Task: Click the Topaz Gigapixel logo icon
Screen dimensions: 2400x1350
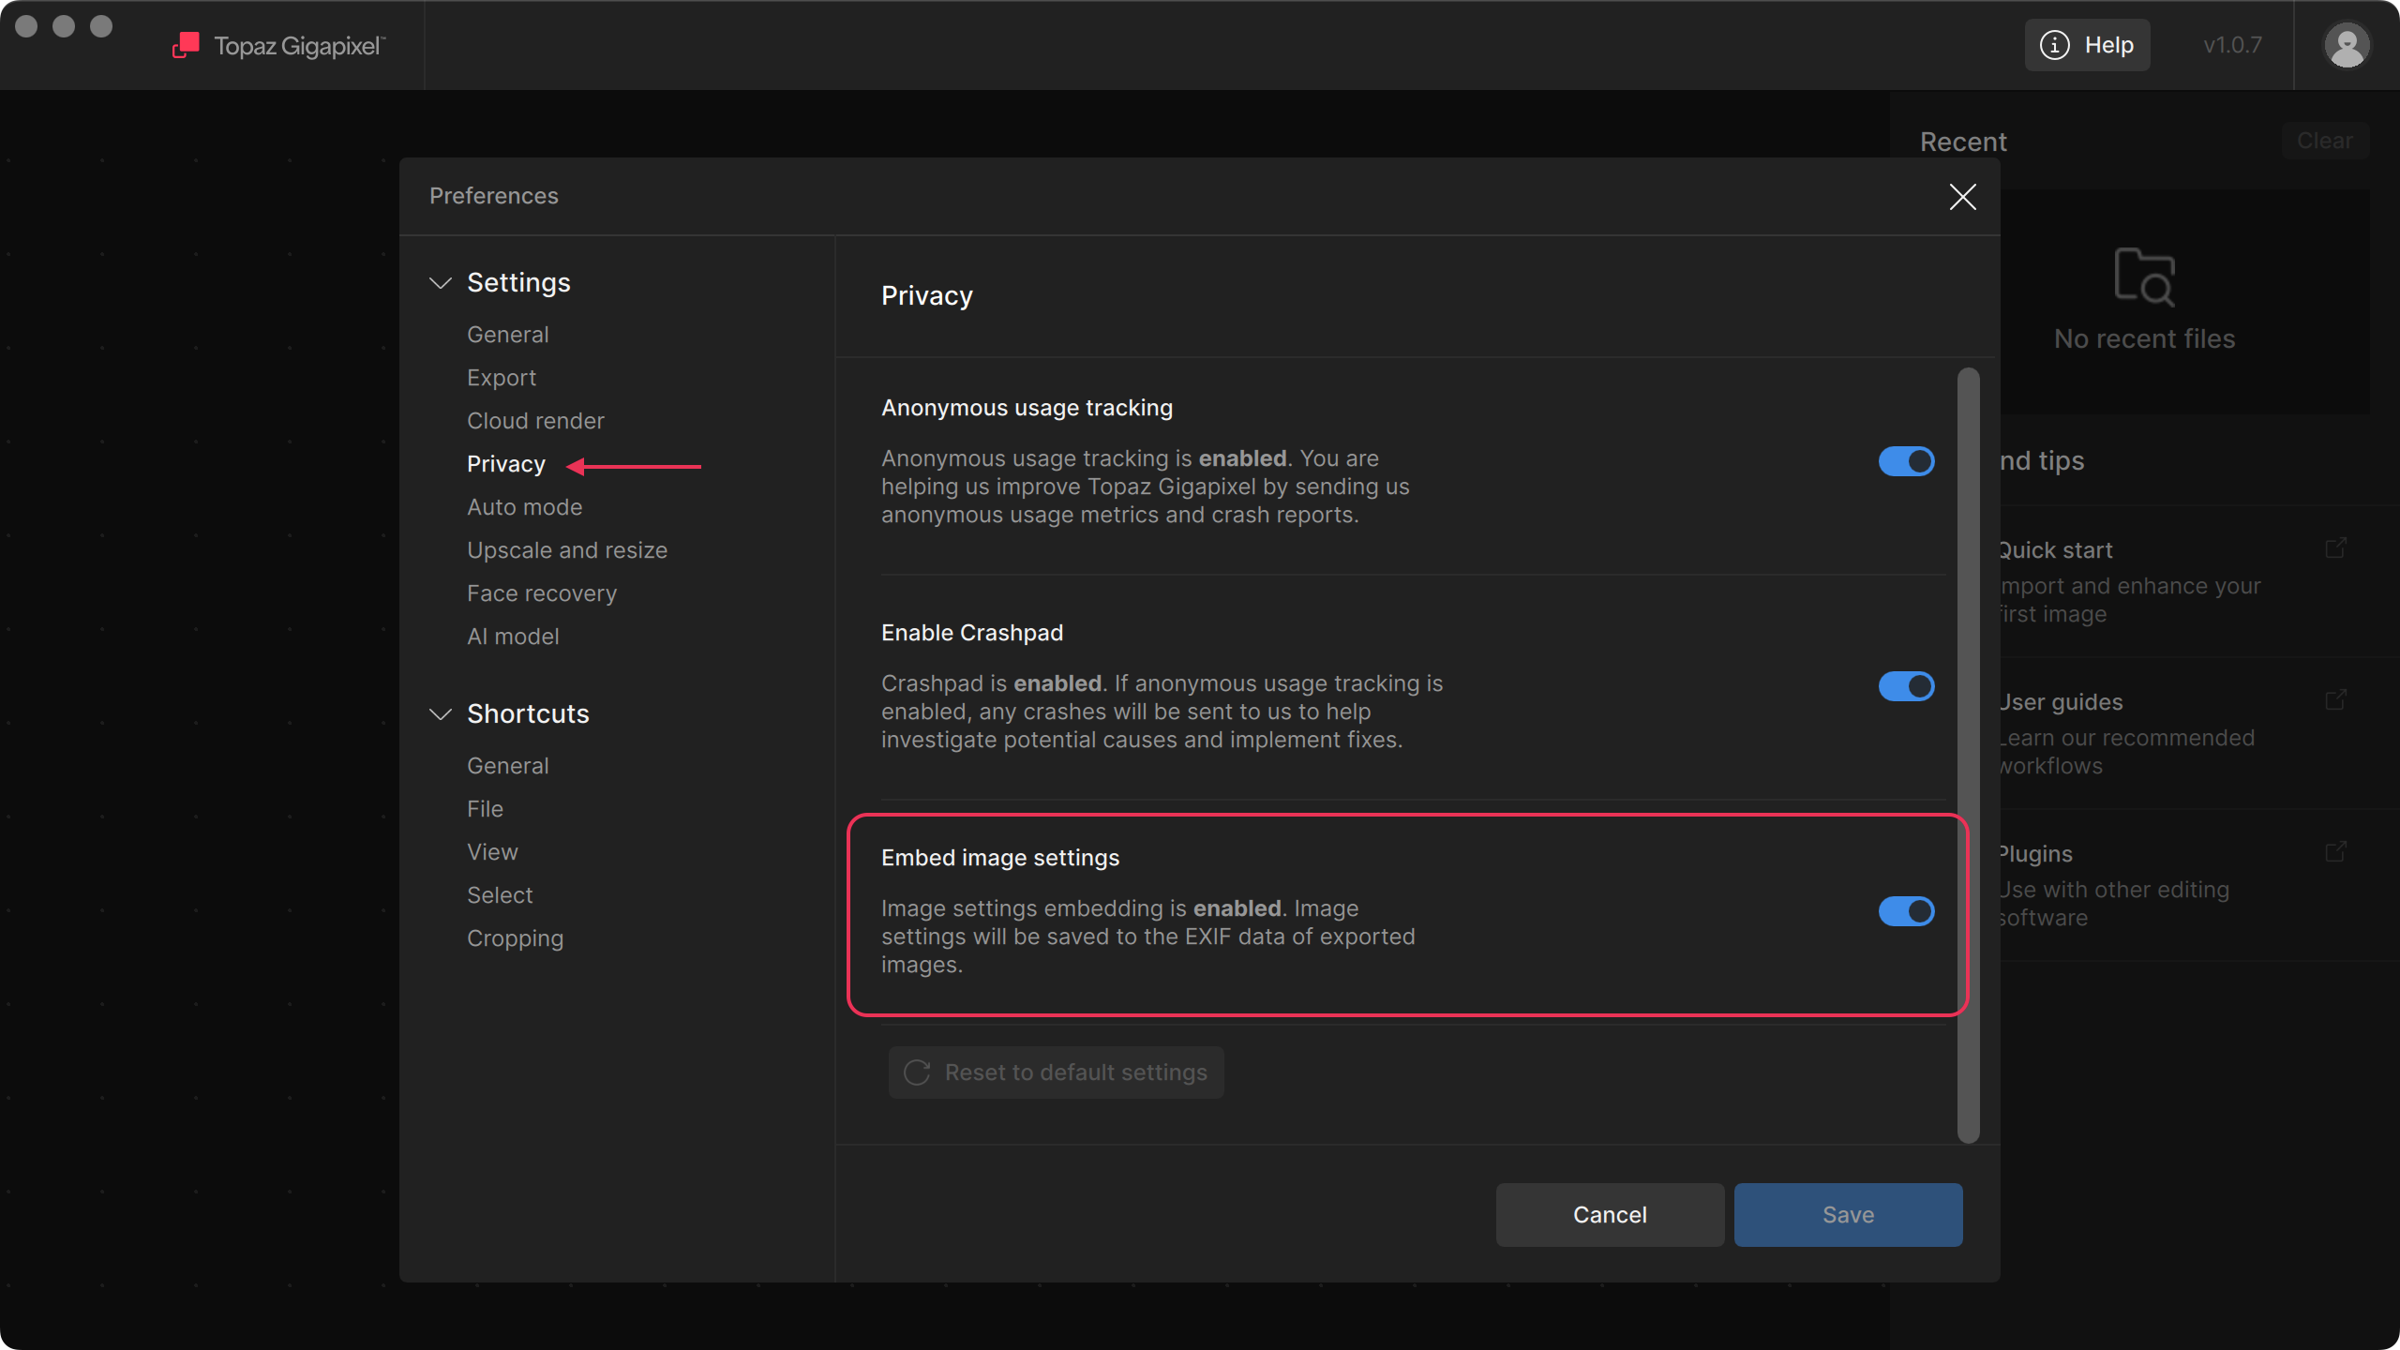Action: click(187, 45)
